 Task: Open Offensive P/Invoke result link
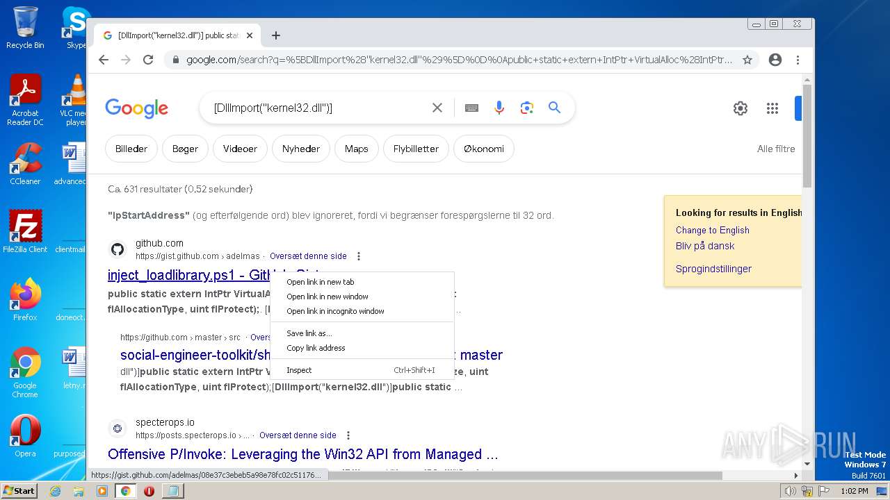point(303,454)
